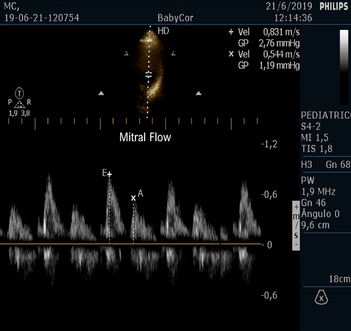Click the HD label near the sector
The width and height of the screenshot is (351, 331).
pos(164,31)
